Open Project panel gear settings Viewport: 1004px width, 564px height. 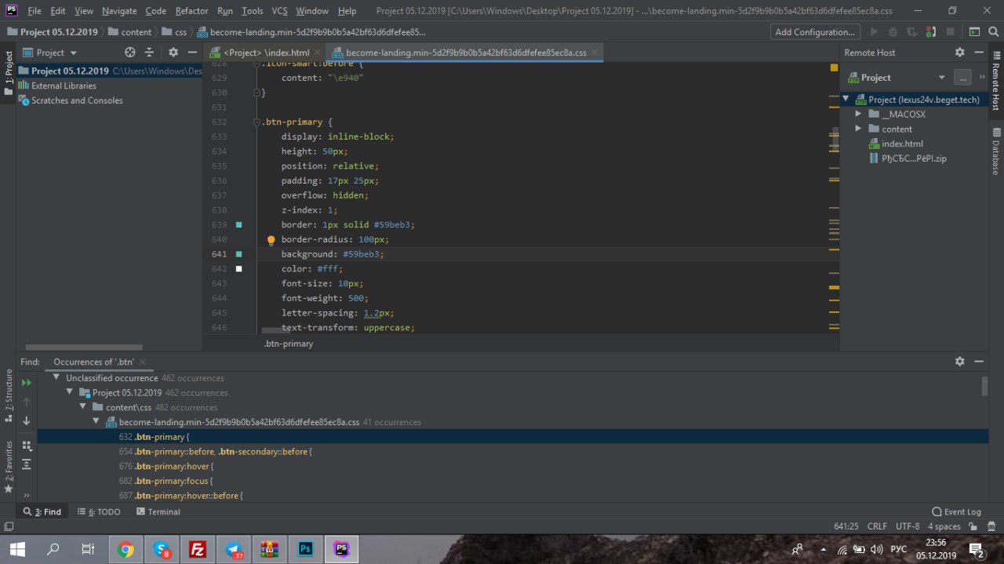coord(173,53)
